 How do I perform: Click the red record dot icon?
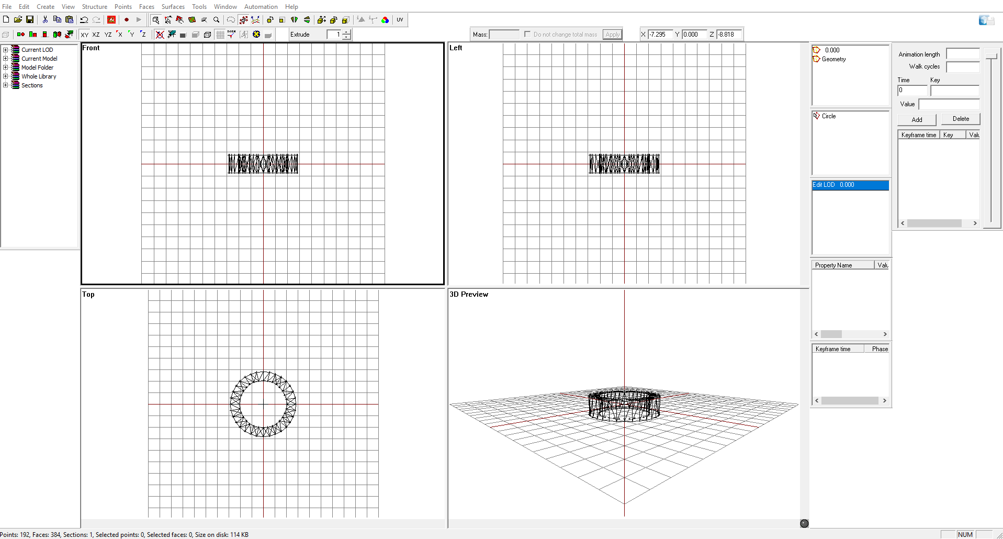[x=127, y=20]
